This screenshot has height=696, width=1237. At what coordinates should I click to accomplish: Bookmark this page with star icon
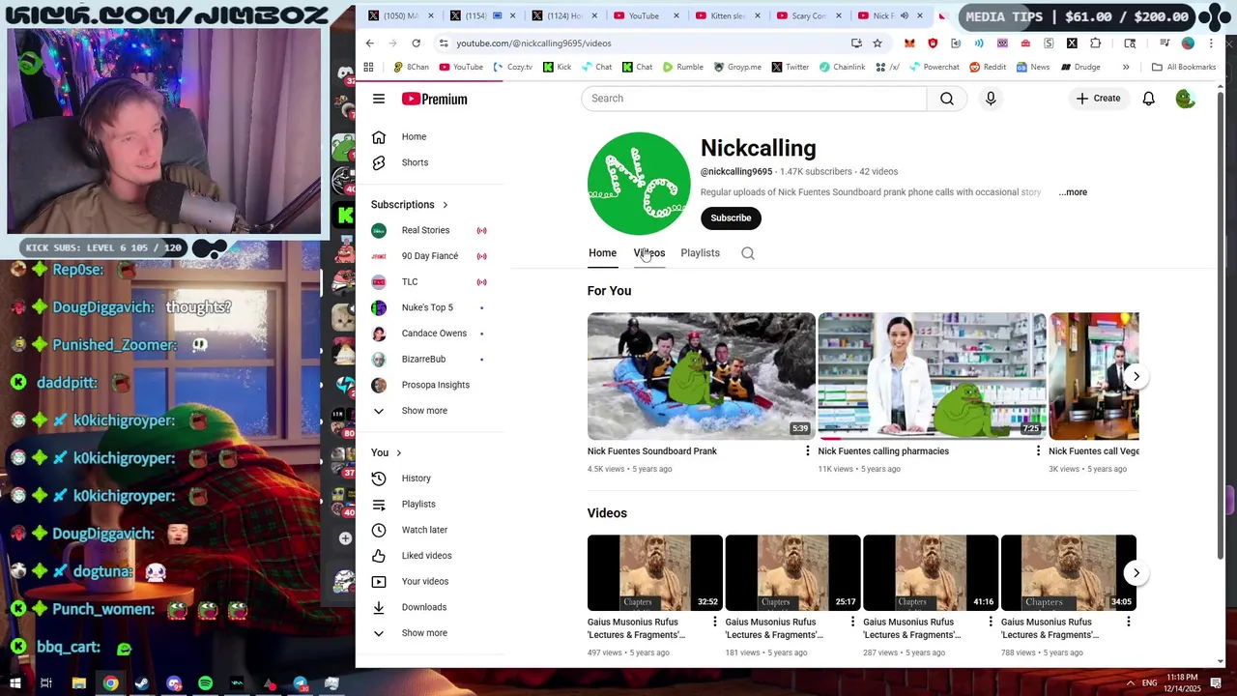[x=877, y=43]
